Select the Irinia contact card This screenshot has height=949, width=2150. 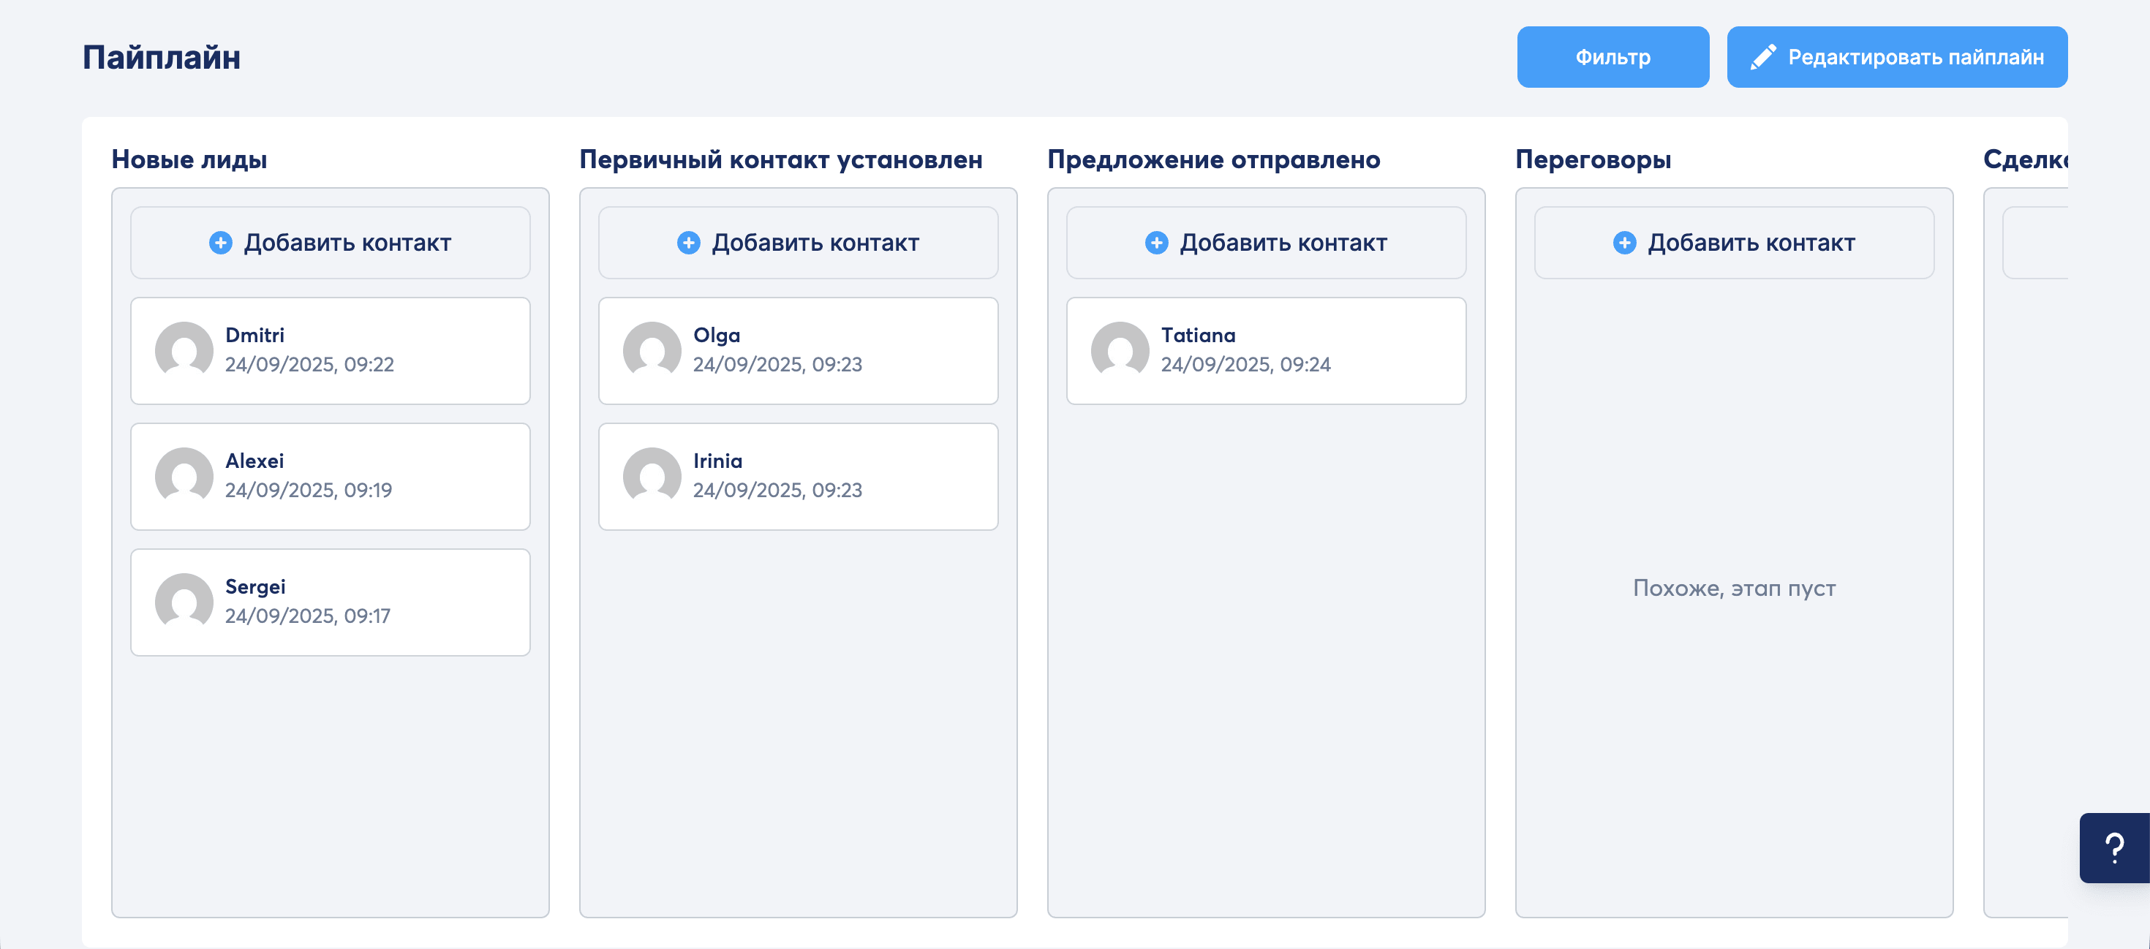pos(798,476)
